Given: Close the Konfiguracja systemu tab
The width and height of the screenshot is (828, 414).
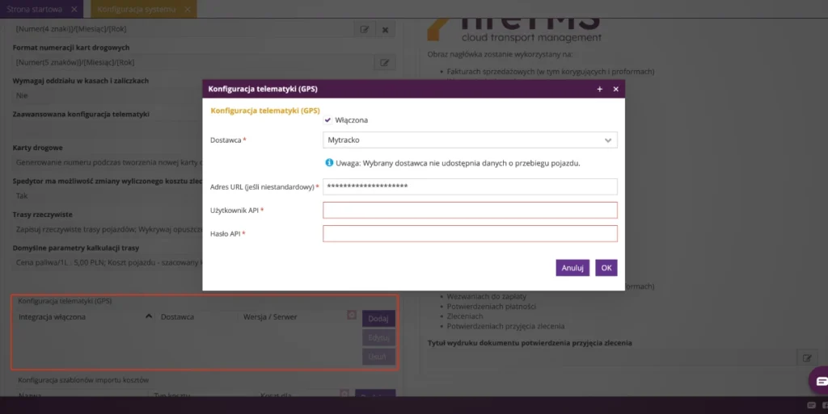Looking at the screenshot, I should point(188,9).
